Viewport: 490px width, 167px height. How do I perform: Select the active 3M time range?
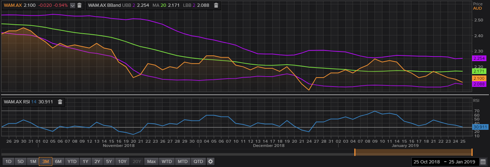click(46, 162)
